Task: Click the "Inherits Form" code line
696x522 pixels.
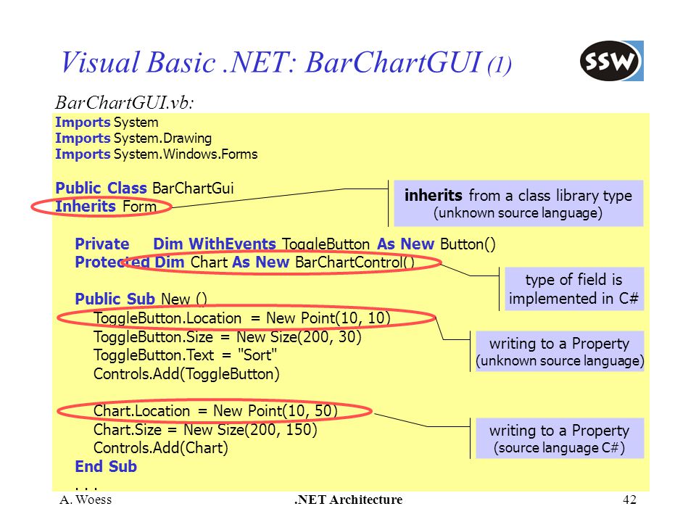Action: click(106, 207)
